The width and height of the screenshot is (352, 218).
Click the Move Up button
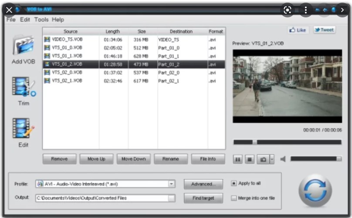[x=96, y=159]
